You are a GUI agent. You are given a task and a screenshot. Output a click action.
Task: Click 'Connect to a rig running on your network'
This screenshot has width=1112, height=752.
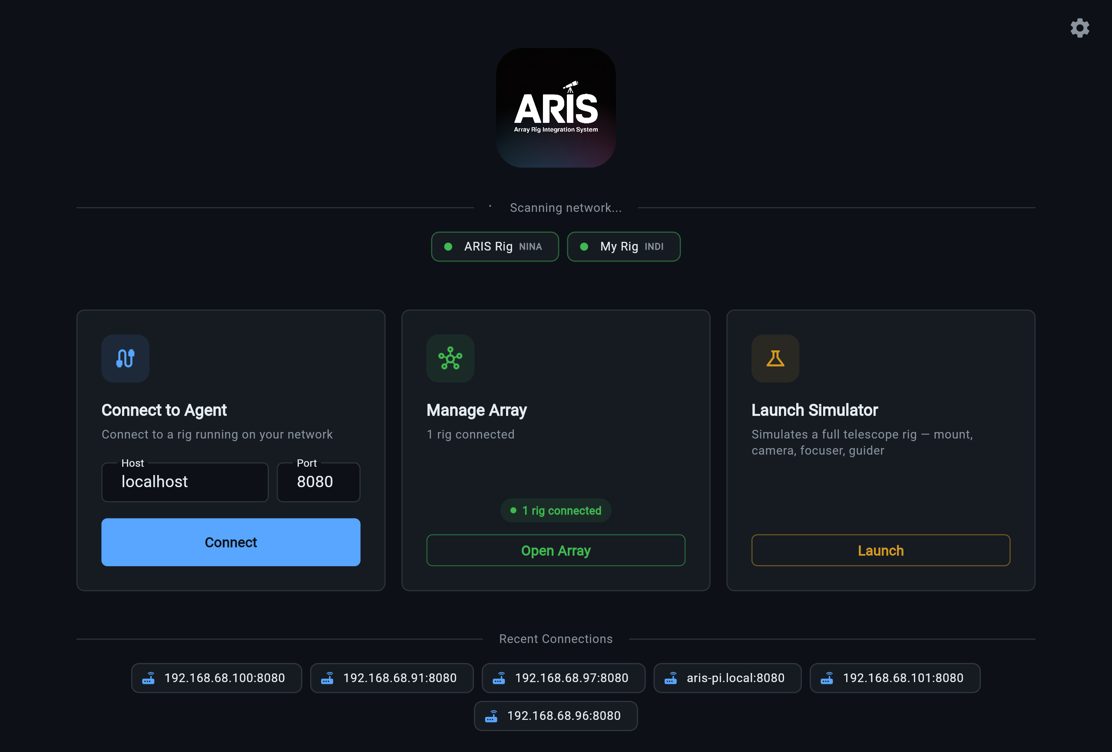[x=217, y=434]
